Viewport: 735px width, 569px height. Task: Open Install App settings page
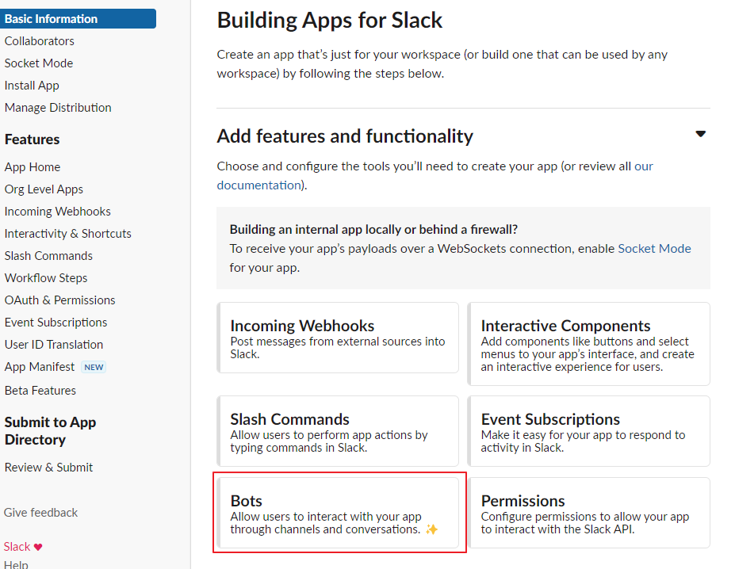[32, 86]
